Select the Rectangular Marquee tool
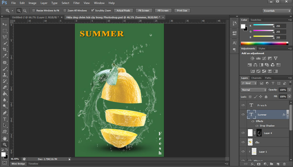 [x=4, y=31]
